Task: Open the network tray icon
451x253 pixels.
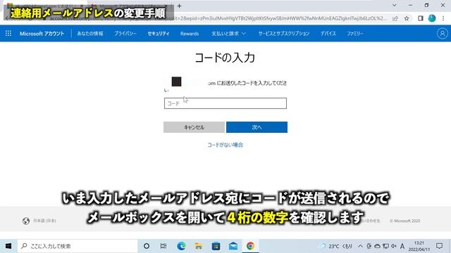Action: [x=385, y=246]
